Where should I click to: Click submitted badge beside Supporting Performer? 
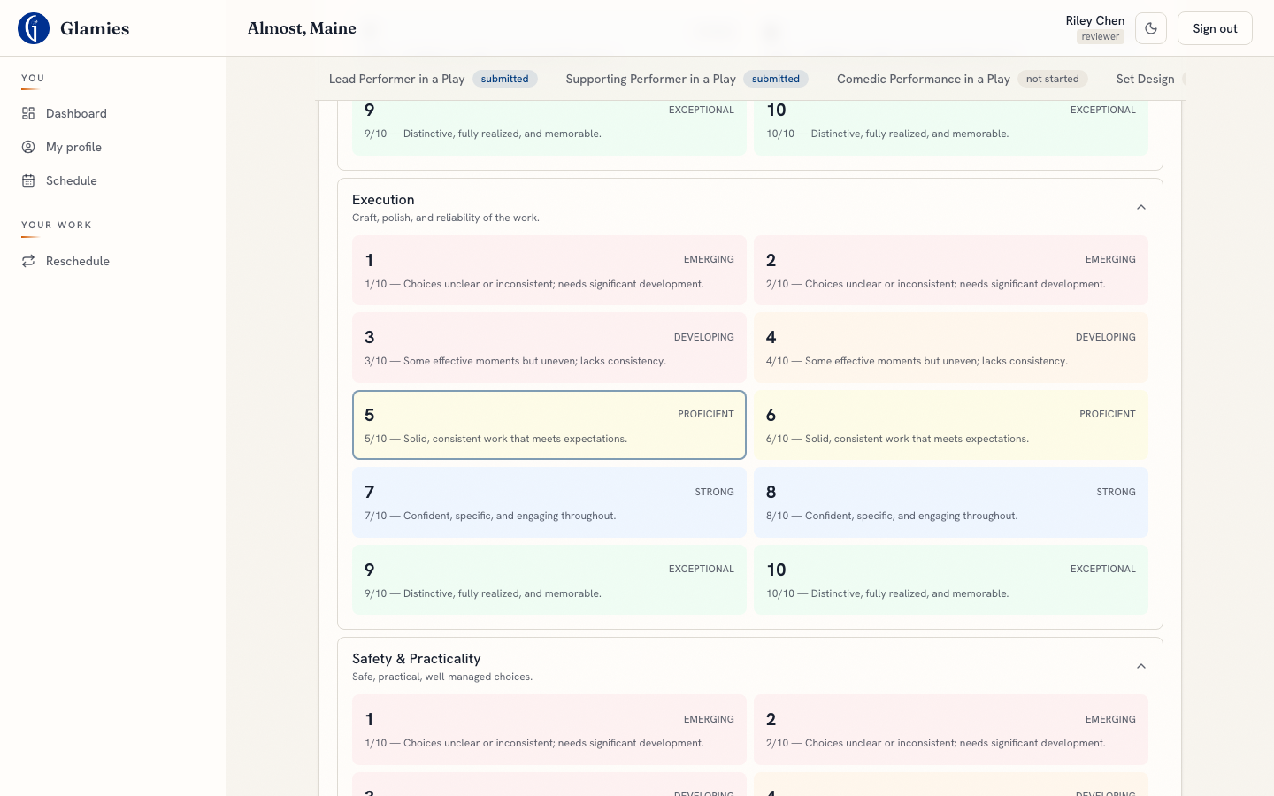(776, 79)
